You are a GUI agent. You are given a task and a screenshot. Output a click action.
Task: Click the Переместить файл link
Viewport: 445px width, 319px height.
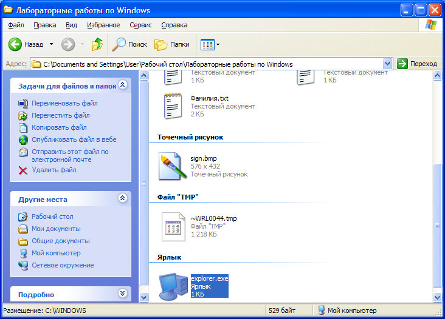(x=60, y=115)
